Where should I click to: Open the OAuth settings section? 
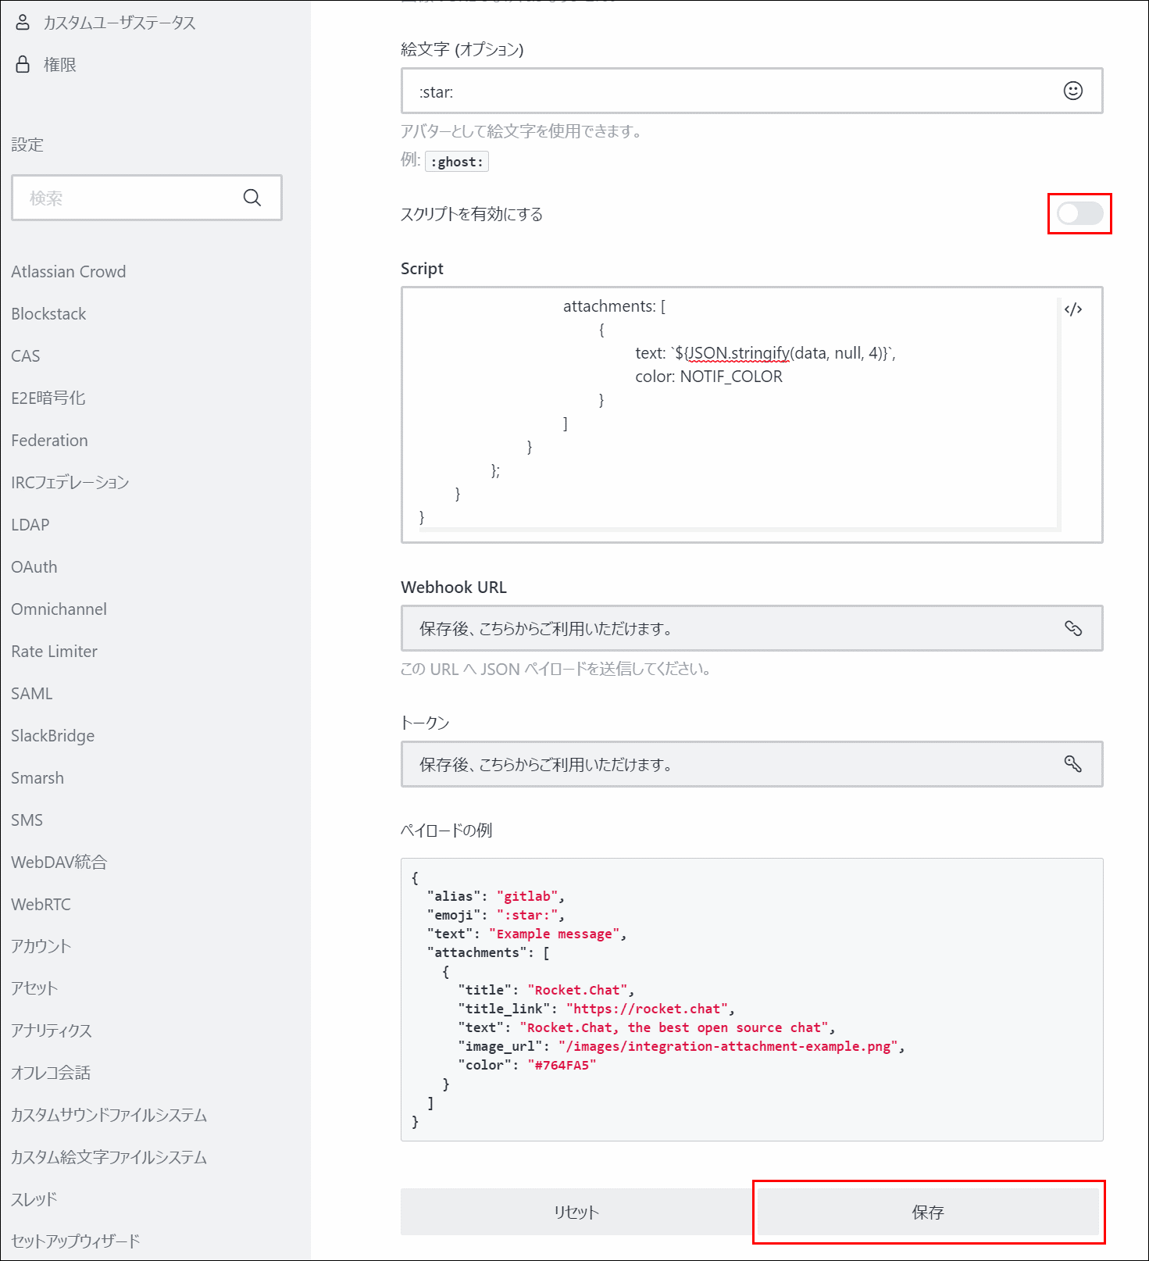click(x=34, y=566)
